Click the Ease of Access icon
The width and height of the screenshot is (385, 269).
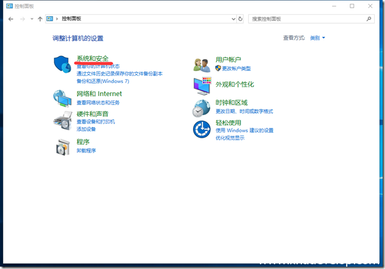coord(202,128)
